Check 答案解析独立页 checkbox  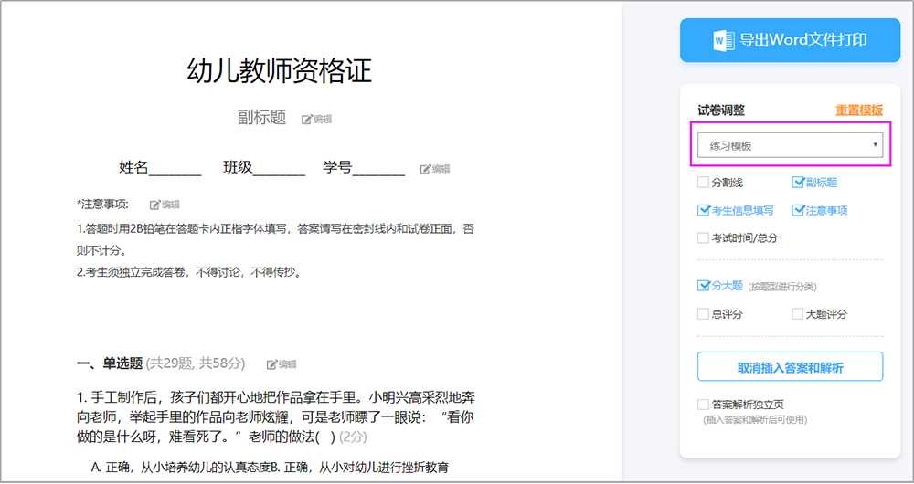[703, 405]
